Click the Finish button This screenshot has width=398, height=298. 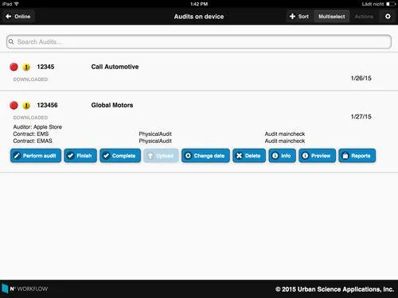click(80, 156)
